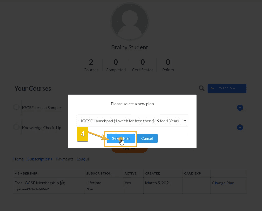Expand the IGCSE Lesson Samples chevron
This screenshot has height=211, width=262.
(240, 108)
